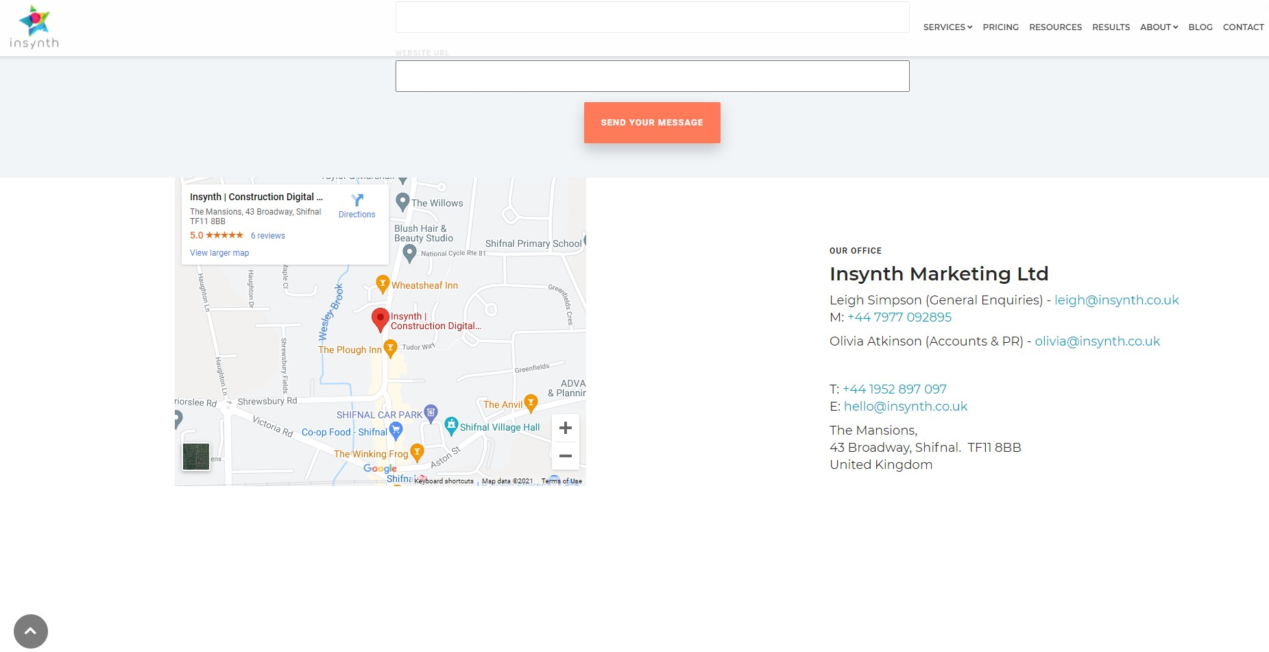Screen dimensions: 1269x652
Task: Open the Results page
Action: pos(1111,27)
